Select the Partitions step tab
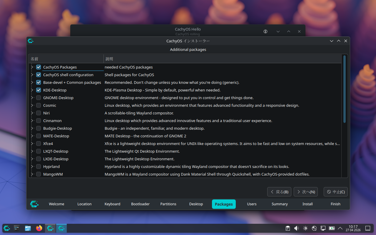This screenshot has height=235, width=376. [168, 204]
